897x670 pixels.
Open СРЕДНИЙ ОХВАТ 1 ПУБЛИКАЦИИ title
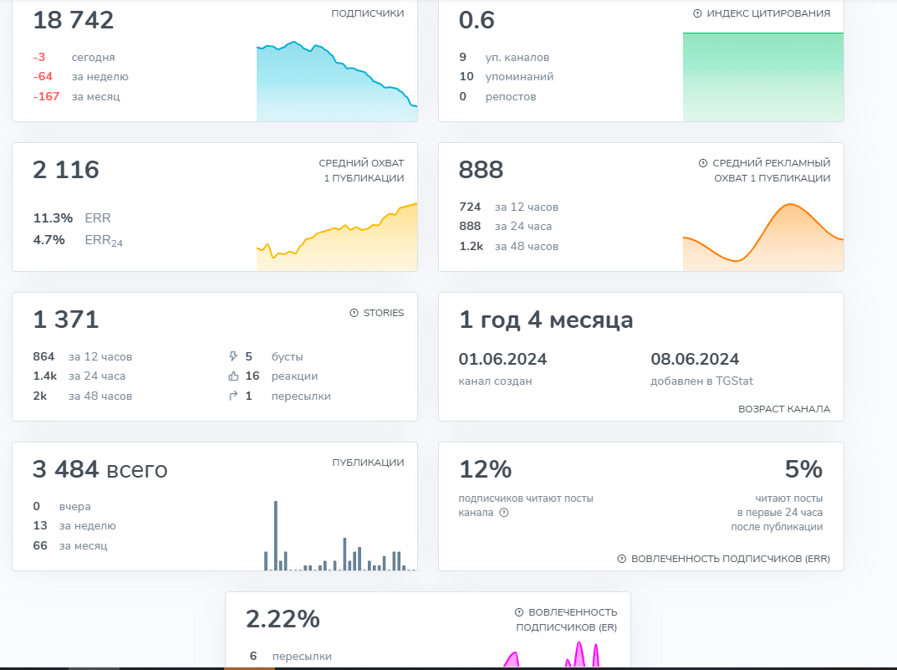361,171
